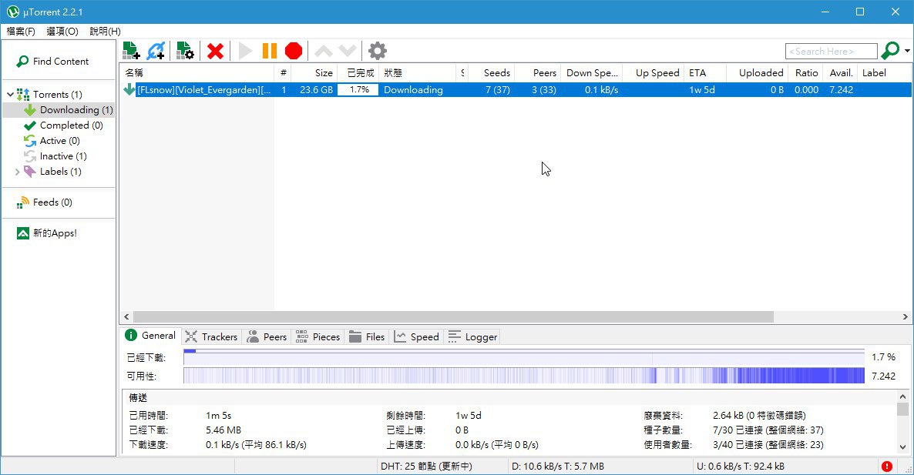Stop the torrent with the red stop button
Viewport: 914px width, 475px height.
coord(294,51)
